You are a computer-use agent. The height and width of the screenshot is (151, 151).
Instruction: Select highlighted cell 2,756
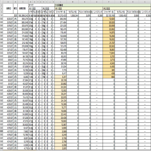(61, 142)
